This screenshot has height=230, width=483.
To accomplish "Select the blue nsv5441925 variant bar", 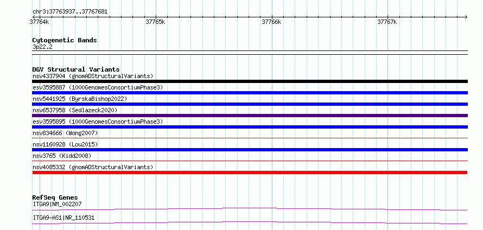I will [250, 104].
